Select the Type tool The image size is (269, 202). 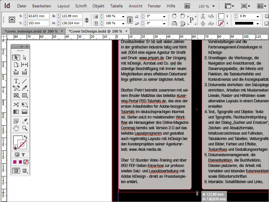coord(16,81)
